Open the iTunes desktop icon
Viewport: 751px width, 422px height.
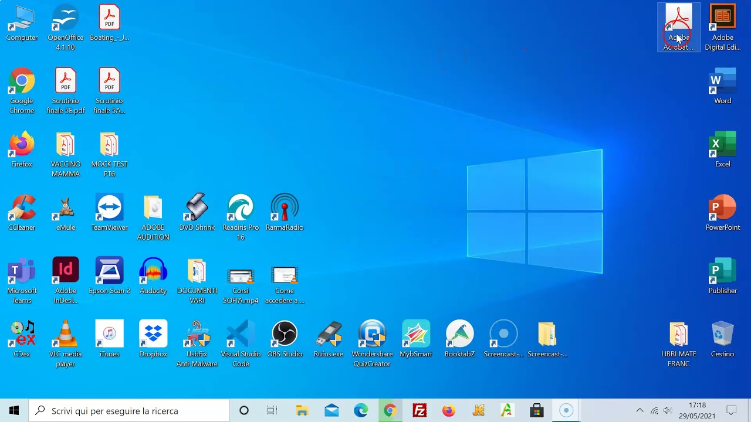click(x=109, y=340)
